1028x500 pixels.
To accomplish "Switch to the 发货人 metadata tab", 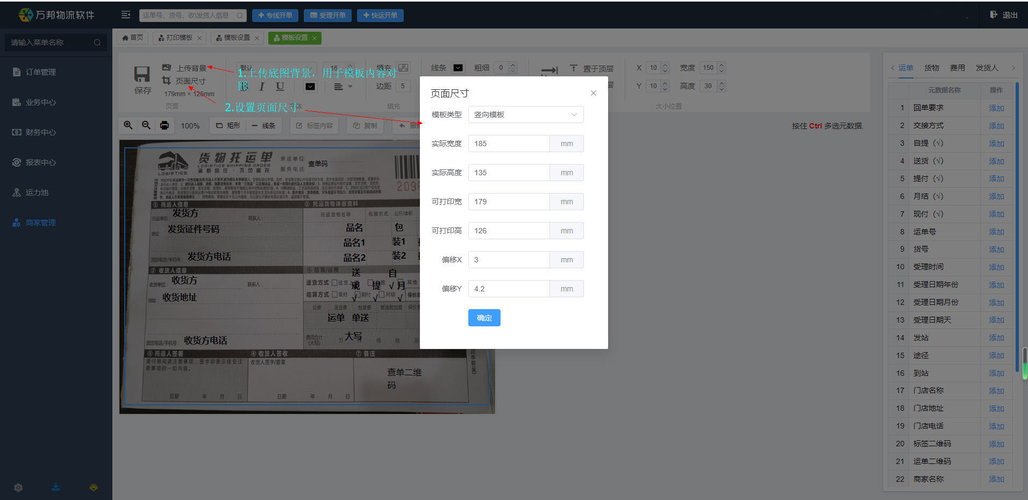I will [x=987, y=68].
